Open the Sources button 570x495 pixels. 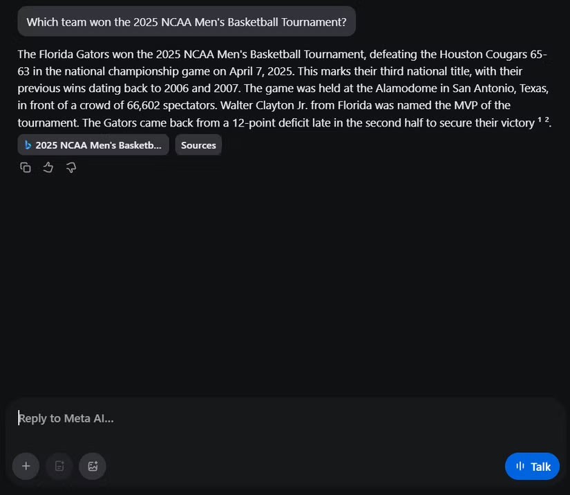click(x=198, y=145)
